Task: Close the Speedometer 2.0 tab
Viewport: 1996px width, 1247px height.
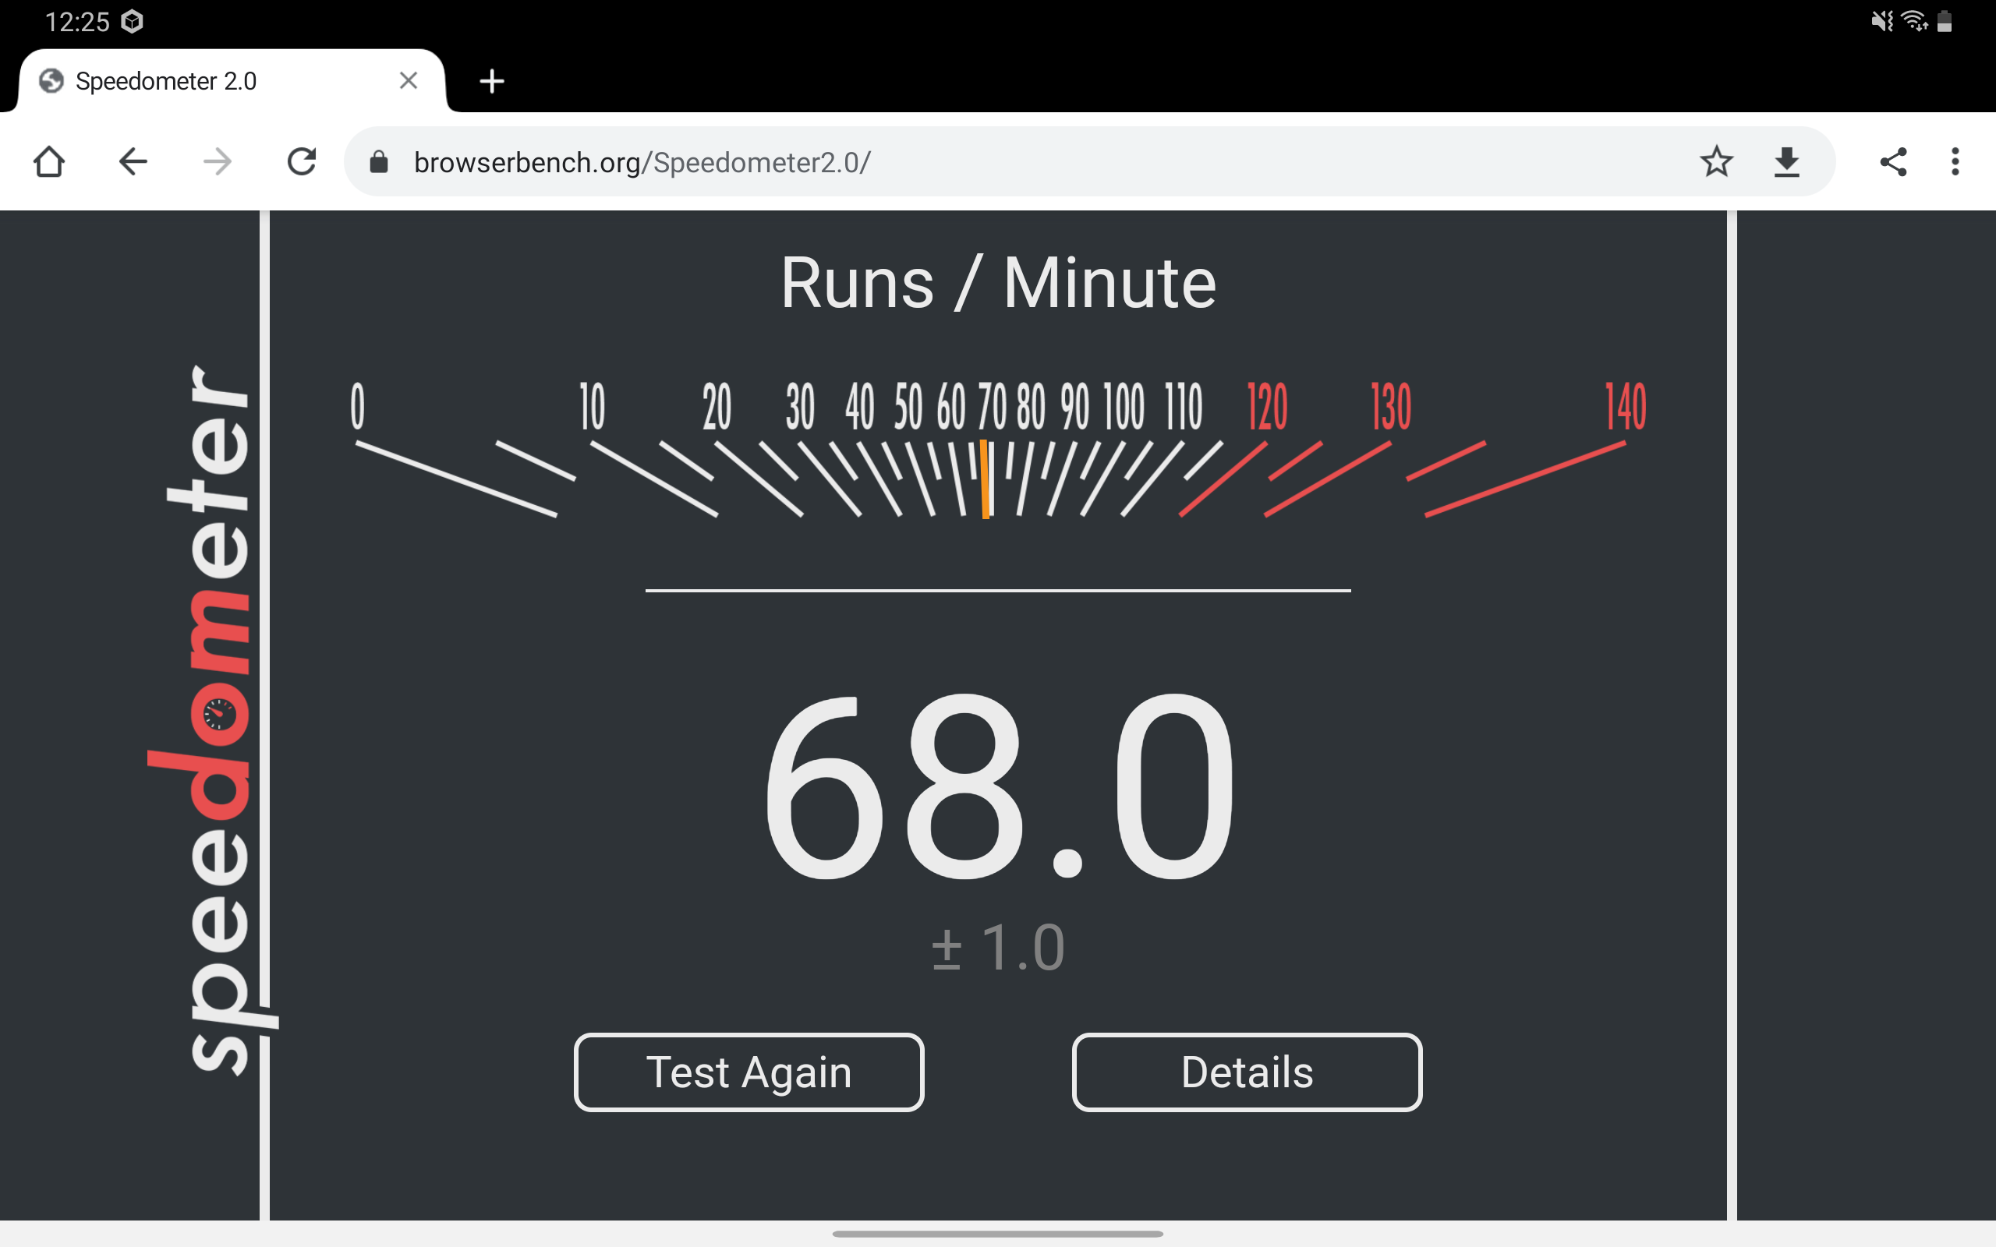Action: (x=409, y=81)
